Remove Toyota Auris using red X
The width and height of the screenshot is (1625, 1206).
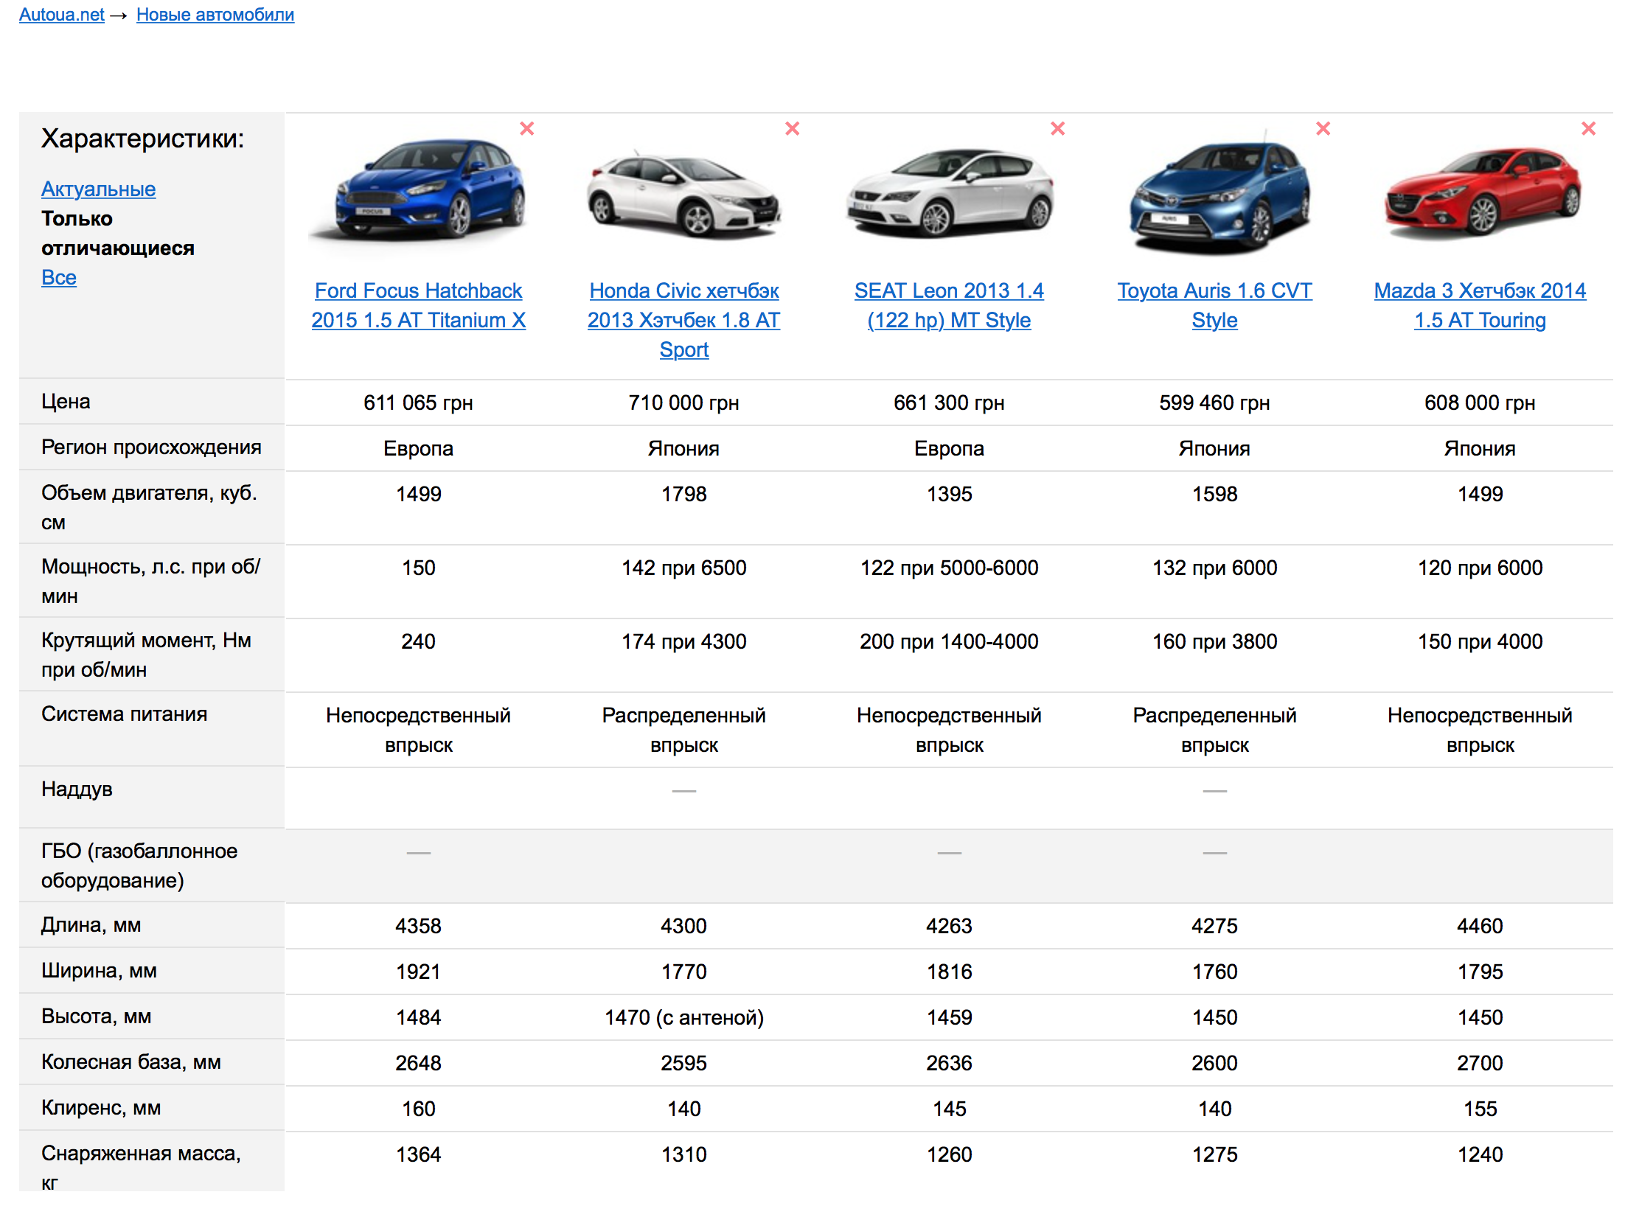tap(1323, 128)
